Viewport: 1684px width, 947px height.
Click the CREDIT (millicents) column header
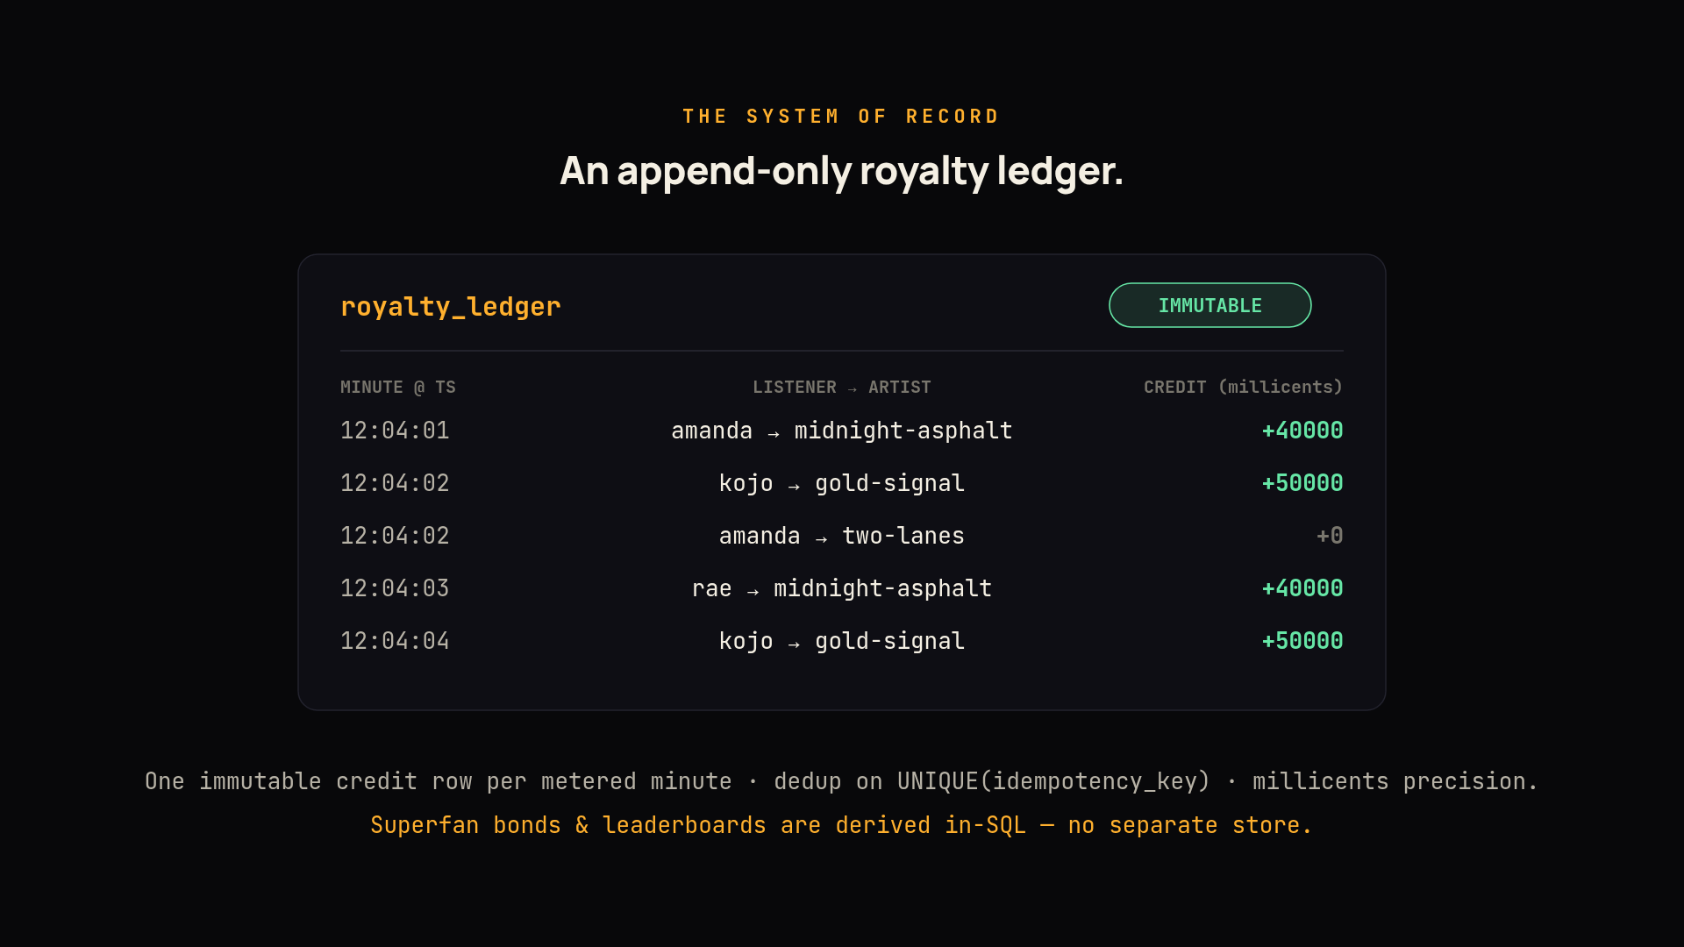coord(1243,388)
